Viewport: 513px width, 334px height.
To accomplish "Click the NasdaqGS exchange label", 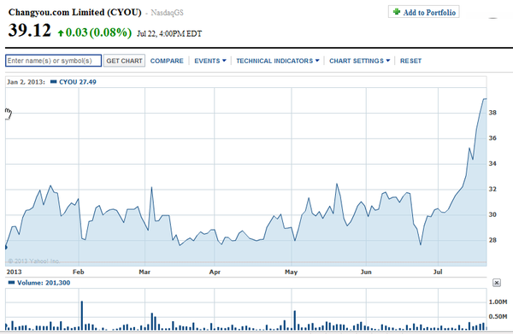I will (x=167, y=13).
